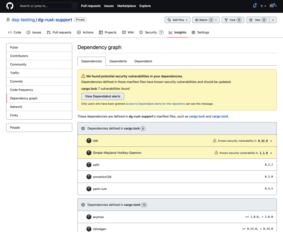Open the Edit Pins dropdown
Screen dimensions: 283x232
tap(177, 20)
